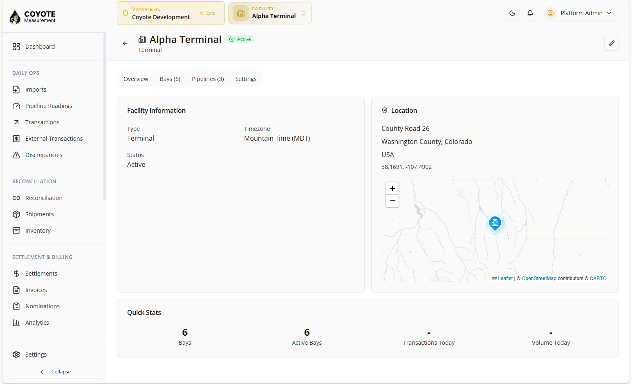This screenshot has height=384, width=632.
Task: Open the Facility Alpha Terminal selector
Action: click(270, 13)
